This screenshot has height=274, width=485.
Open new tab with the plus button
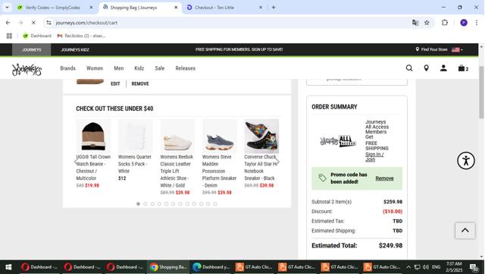coord(274,7)
